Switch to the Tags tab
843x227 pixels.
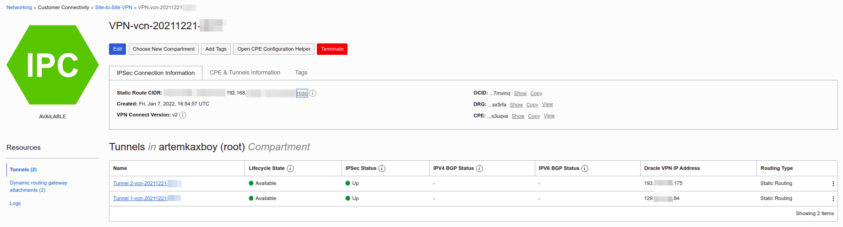[301, 73]
